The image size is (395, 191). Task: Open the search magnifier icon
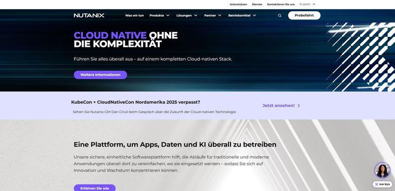[280, 16]
